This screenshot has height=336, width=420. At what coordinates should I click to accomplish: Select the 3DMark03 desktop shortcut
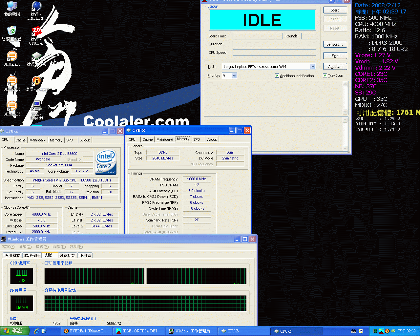tap(12, 58)
